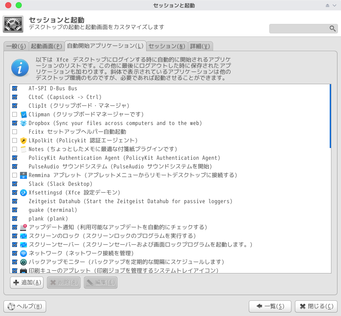The image size is (341, 316).
Task: Enable LXpolkit checkbox
Action: [15, 141]
